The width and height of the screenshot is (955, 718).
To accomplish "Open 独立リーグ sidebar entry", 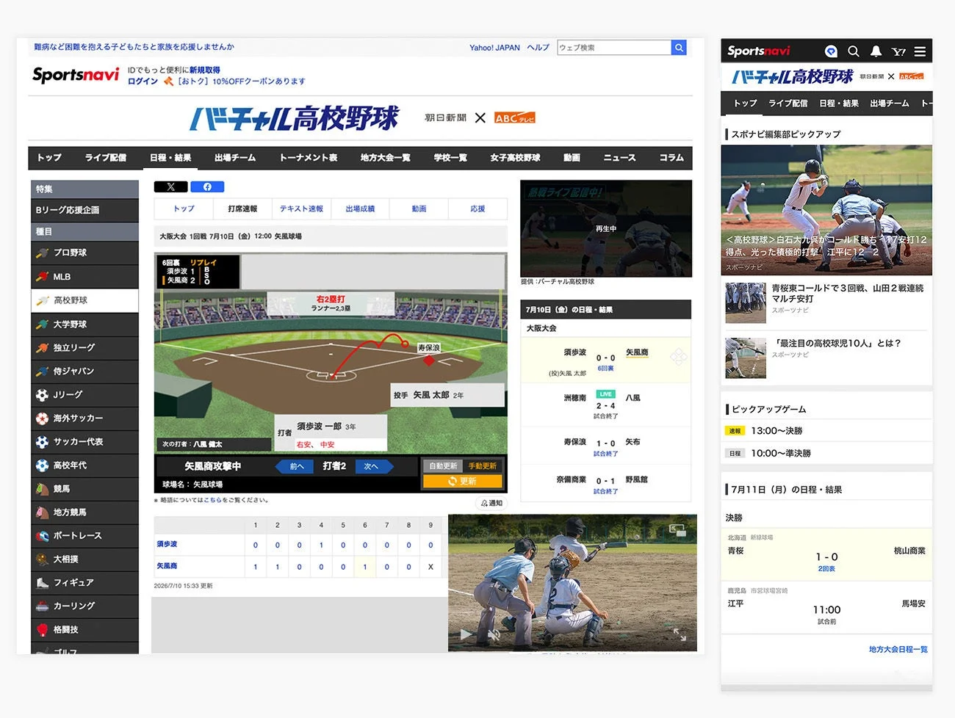I will tap(84, 347).
